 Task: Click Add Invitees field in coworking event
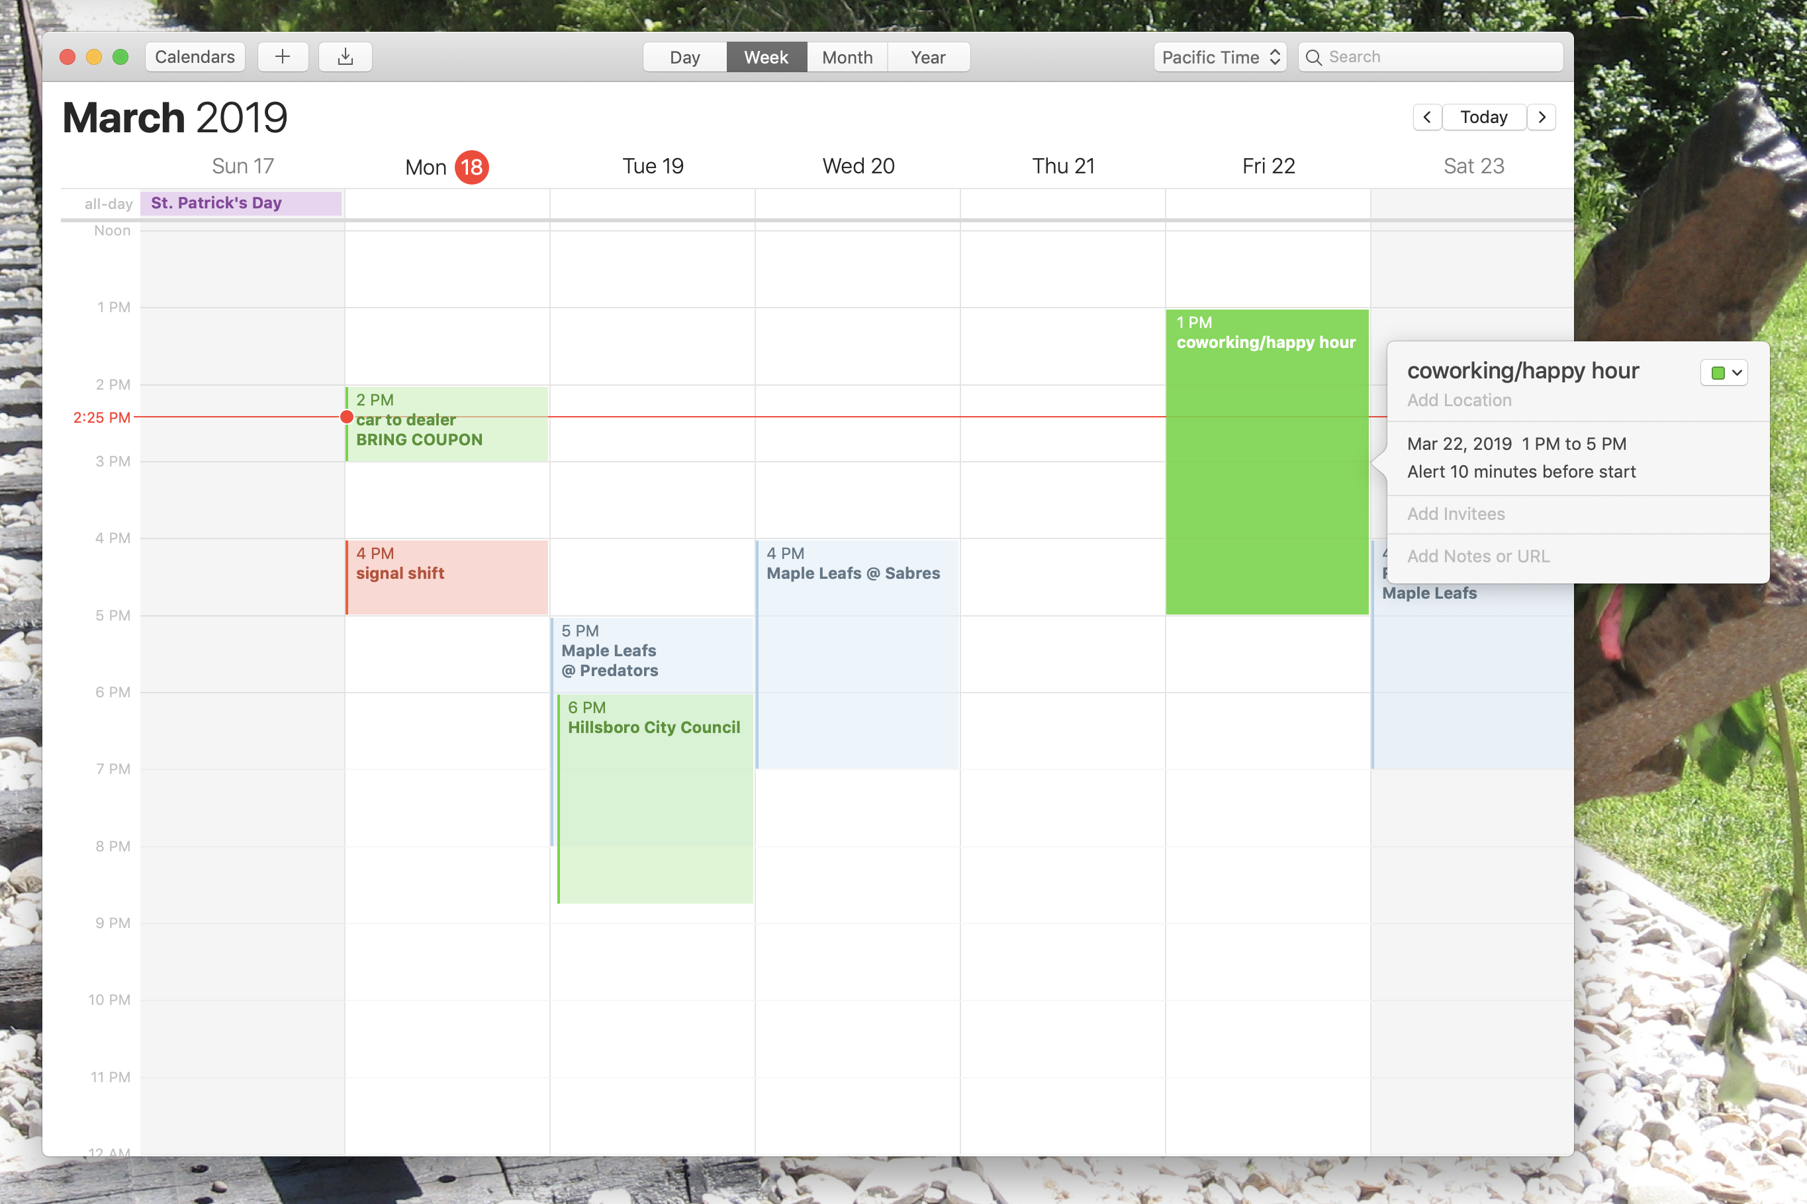pyautogui.click(x=1458, y=513)
